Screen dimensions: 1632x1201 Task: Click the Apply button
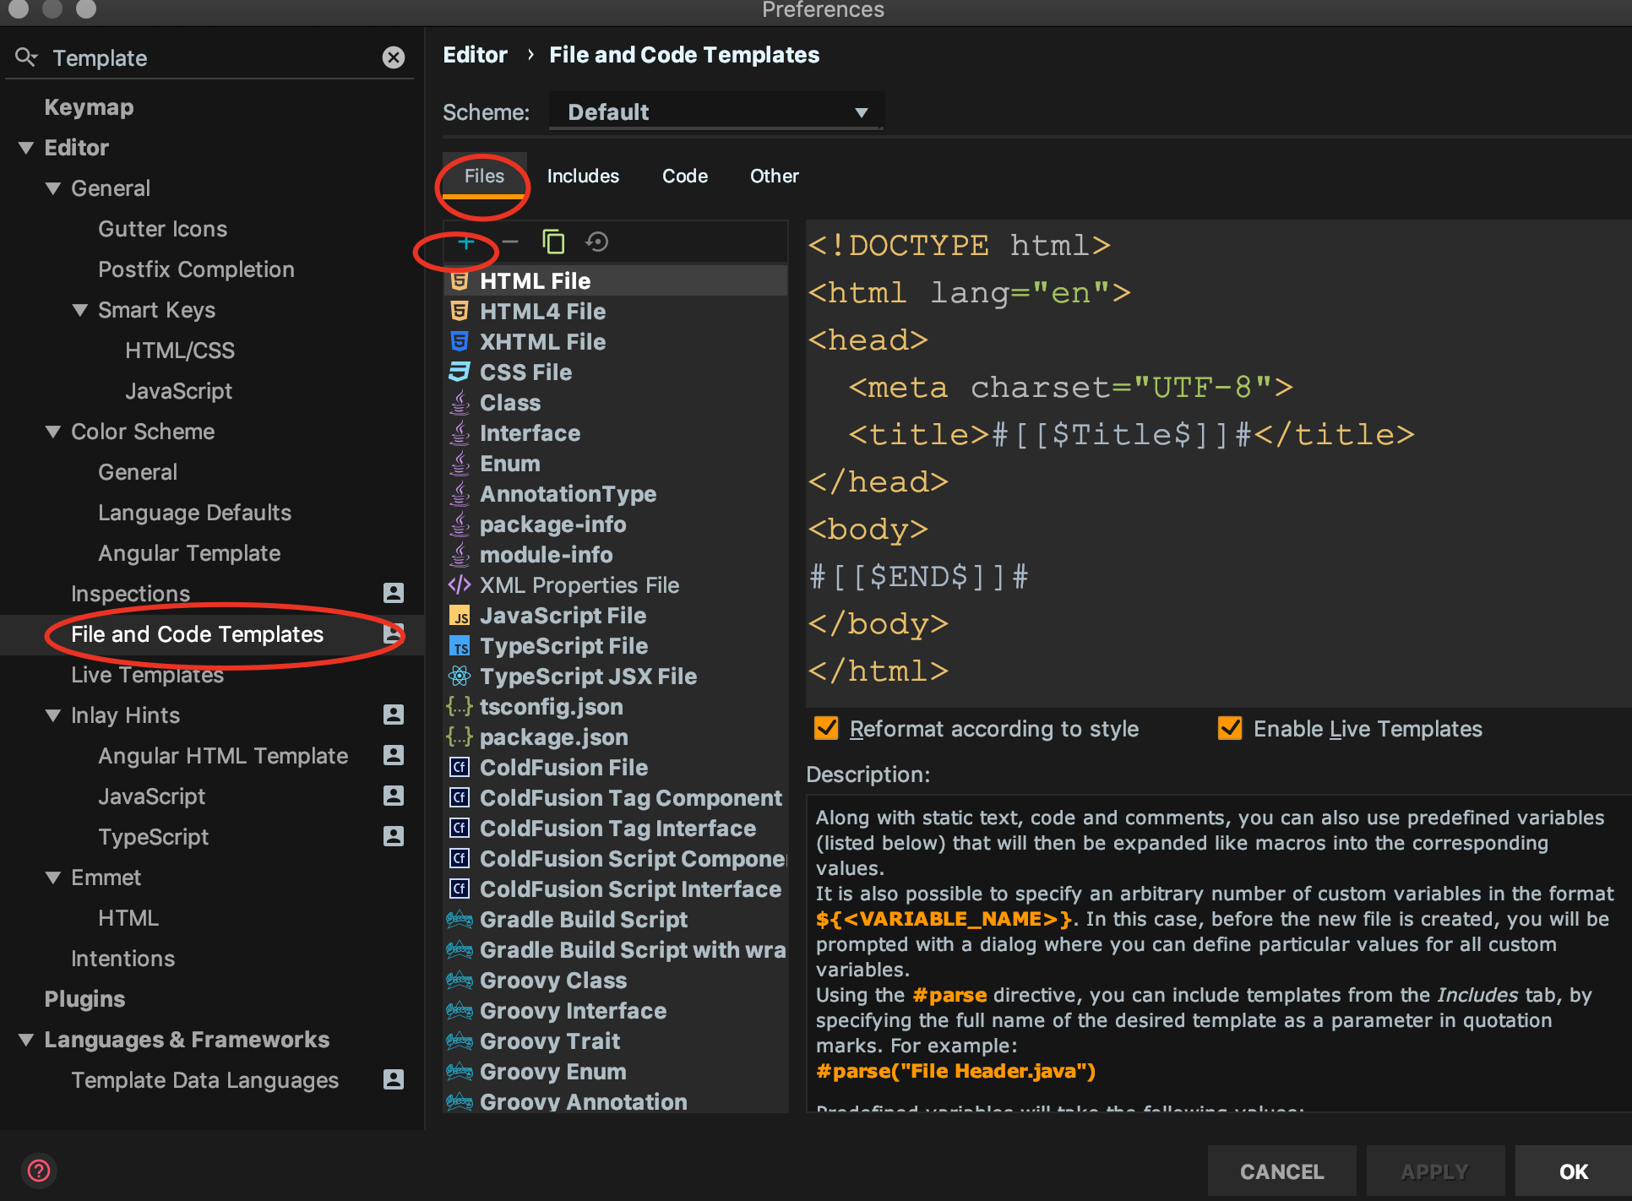[x=1435, y=1171]
